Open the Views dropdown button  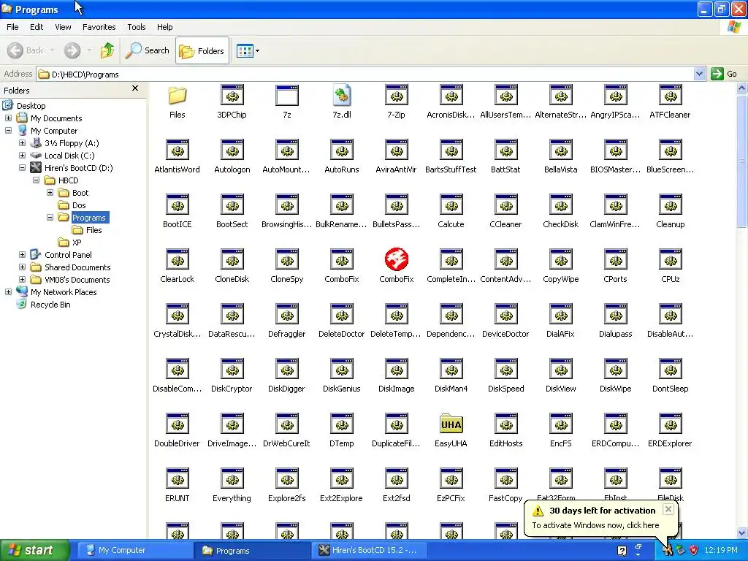click(x=248, y=50)
